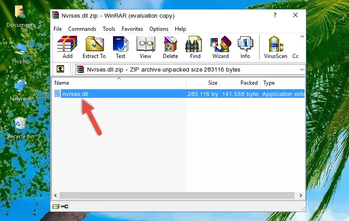Run the Test archive tool
Screen dimensions: 349x221
(x=120, y=47)
